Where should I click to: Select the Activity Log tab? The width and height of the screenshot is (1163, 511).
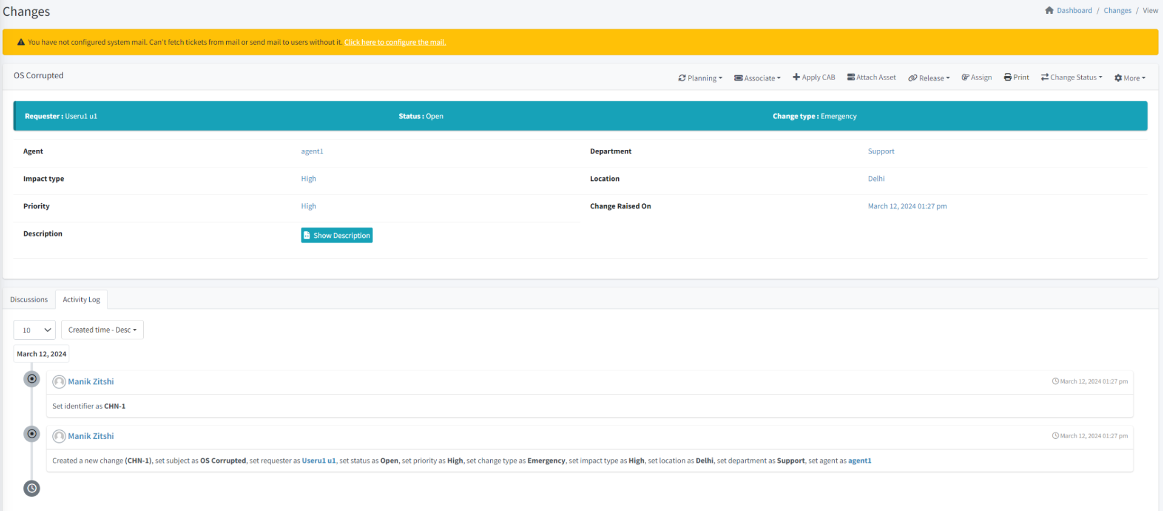click(x=81, y=299)
